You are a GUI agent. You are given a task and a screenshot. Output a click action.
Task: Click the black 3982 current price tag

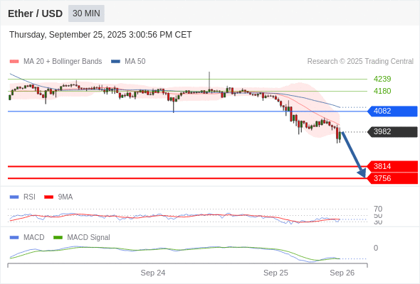pyautogui.click(x=392, y=132)
